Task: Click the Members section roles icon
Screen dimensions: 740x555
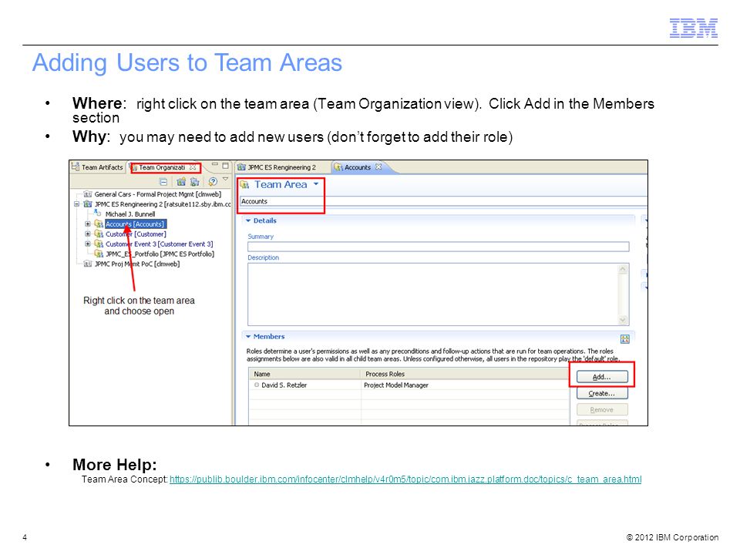Action: [x=625, y=339]
